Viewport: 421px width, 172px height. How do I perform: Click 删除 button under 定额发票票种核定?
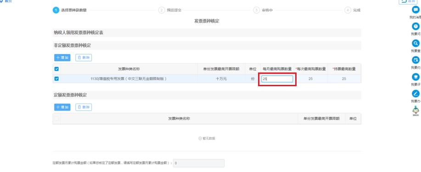(84, 107)
